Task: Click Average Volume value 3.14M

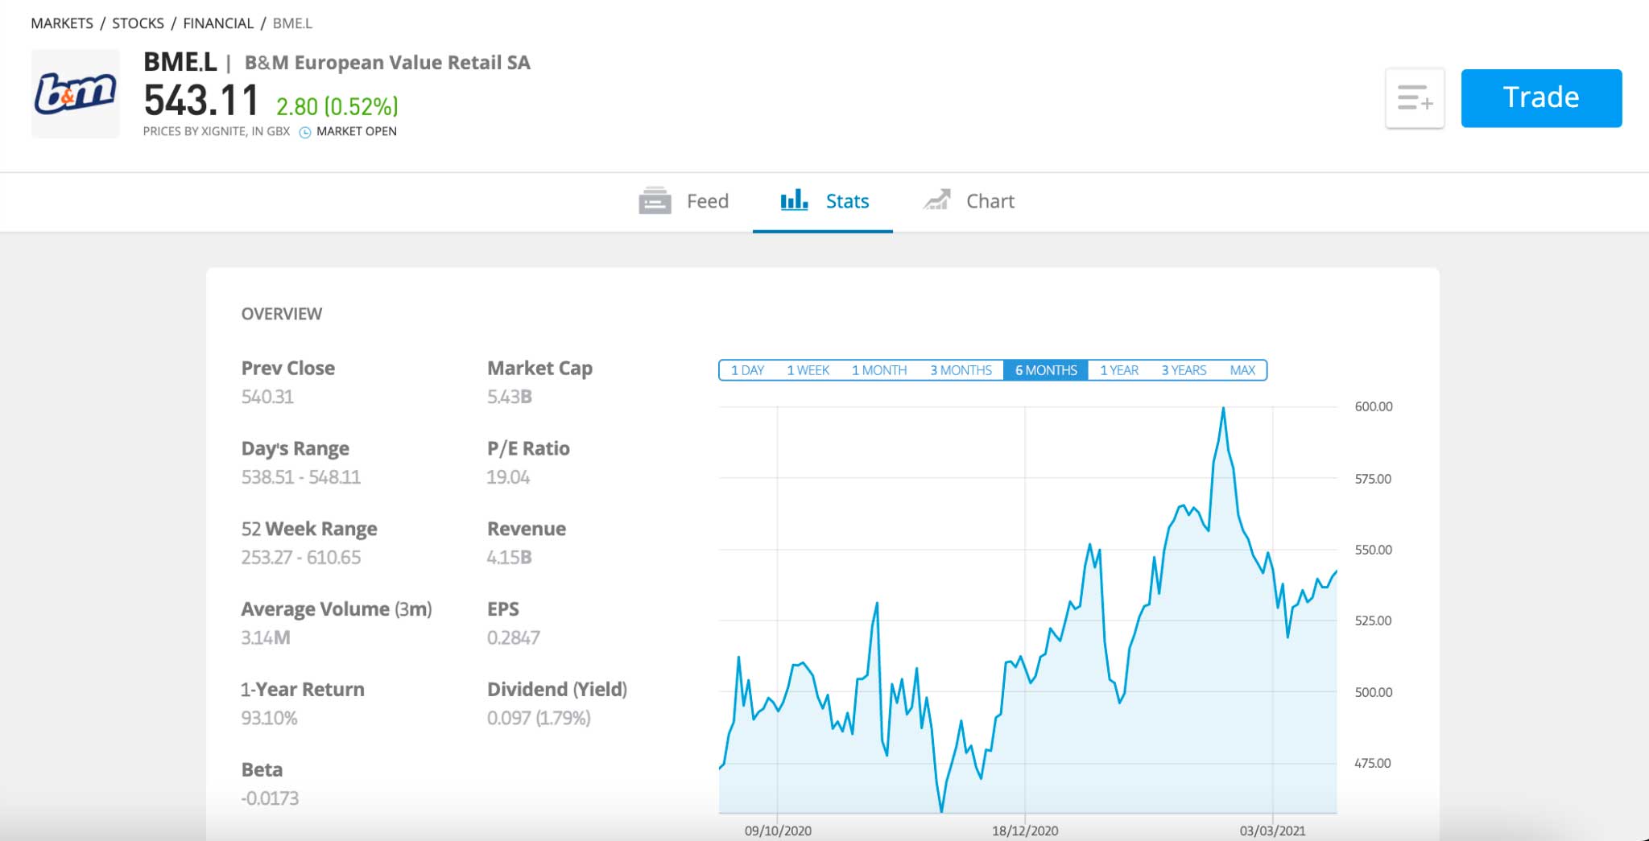Action: (x=266, y=638)
